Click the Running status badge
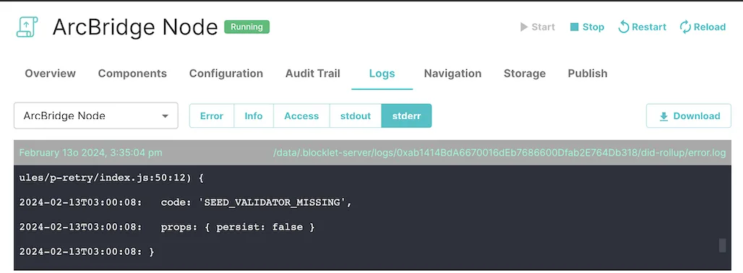 pos(247,27)
